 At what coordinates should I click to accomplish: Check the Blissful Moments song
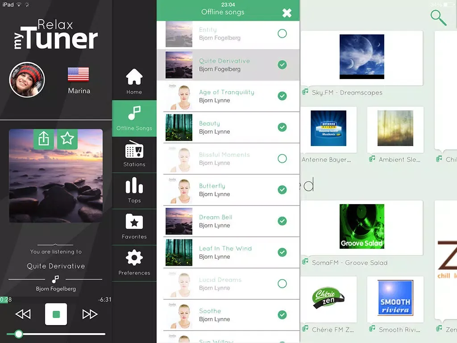[x=282, y=159]
